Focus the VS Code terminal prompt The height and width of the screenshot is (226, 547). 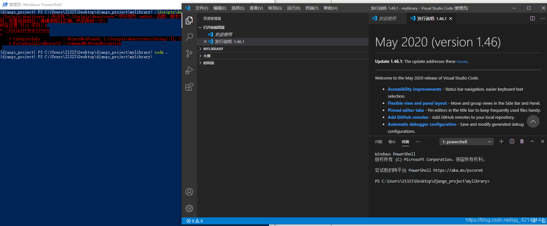[x=432, y=181]
